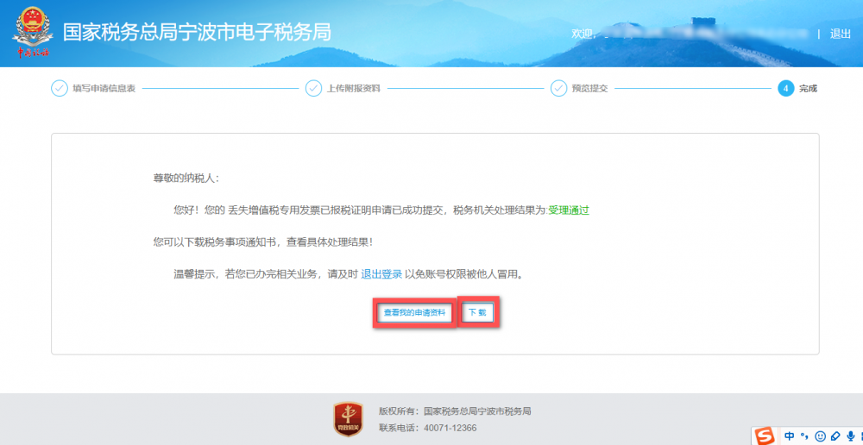Switch the Sogou Chinese/English mode indicator
The height and width of the screenshot is (445, 863).
(790, 436)
